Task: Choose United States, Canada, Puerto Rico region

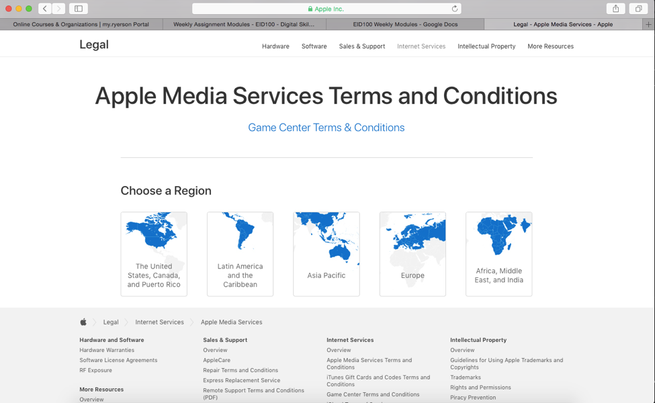Action: pyautogui.click(x=154, y=254)
